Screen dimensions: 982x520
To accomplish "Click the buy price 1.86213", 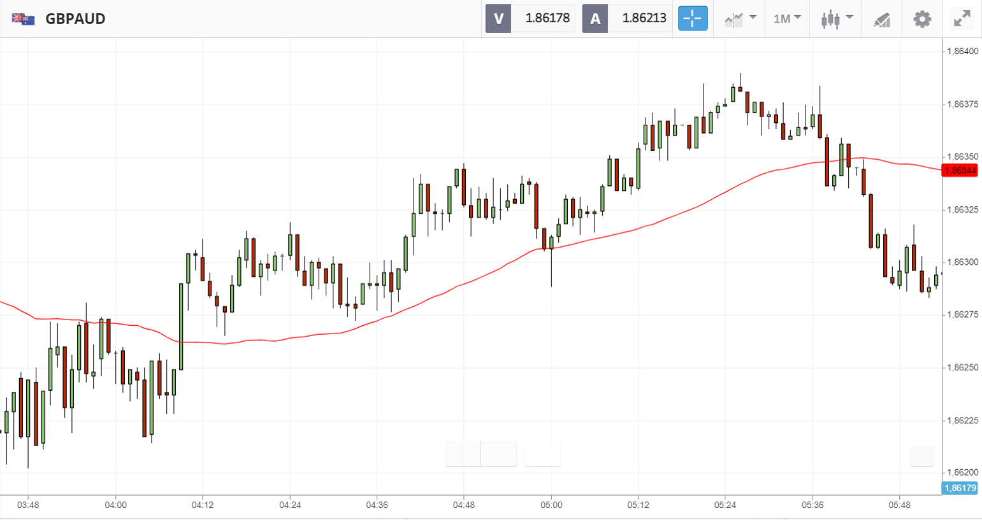I will 644,18.
